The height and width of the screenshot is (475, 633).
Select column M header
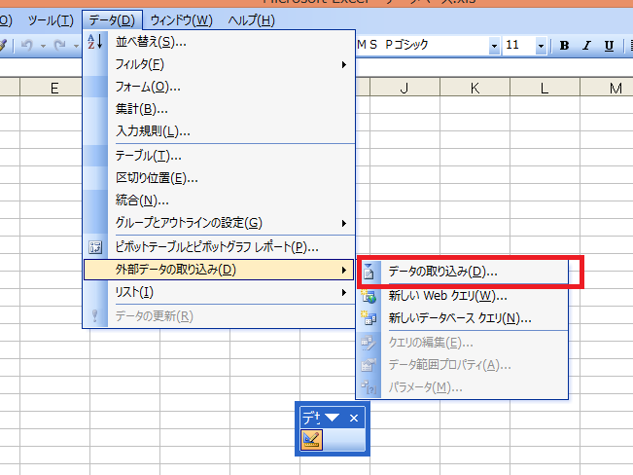coord(607,88)
